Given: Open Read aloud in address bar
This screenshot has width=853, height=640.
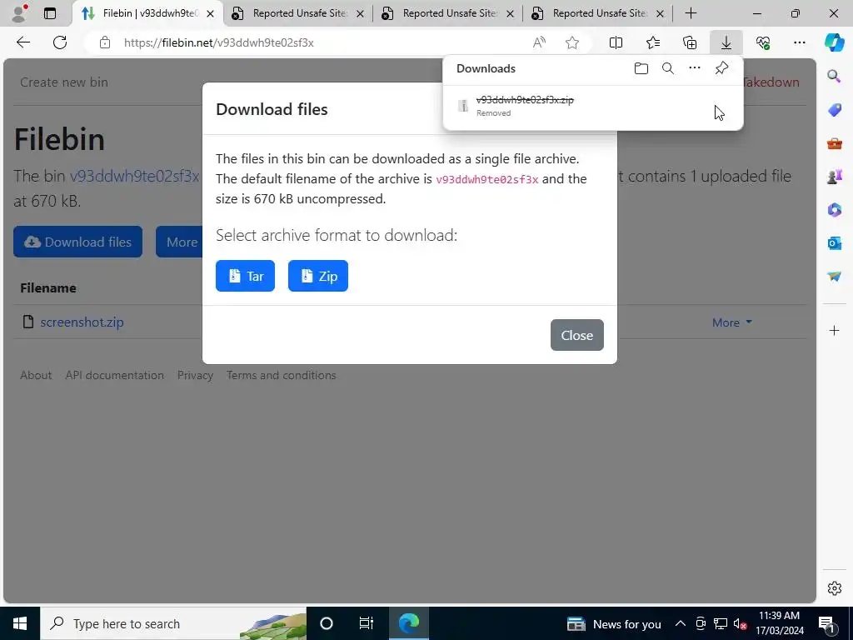Looking at the screenshot, I should [x=539, y=42].
